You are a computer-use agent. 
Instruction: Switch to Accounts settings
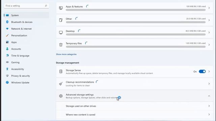[26, 49]
